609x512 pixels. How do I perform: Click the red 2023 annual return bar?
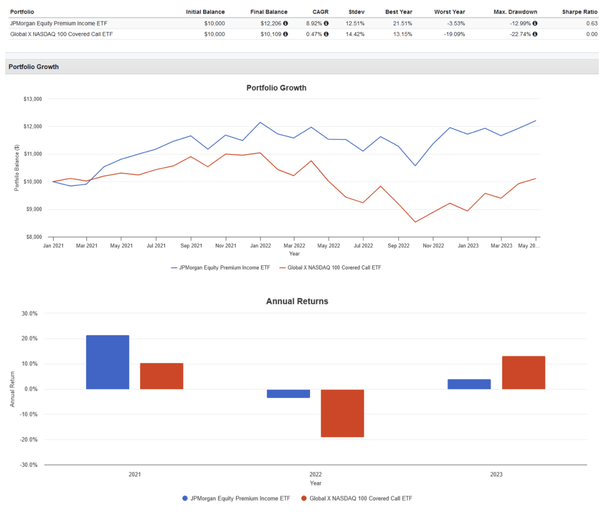523,373
